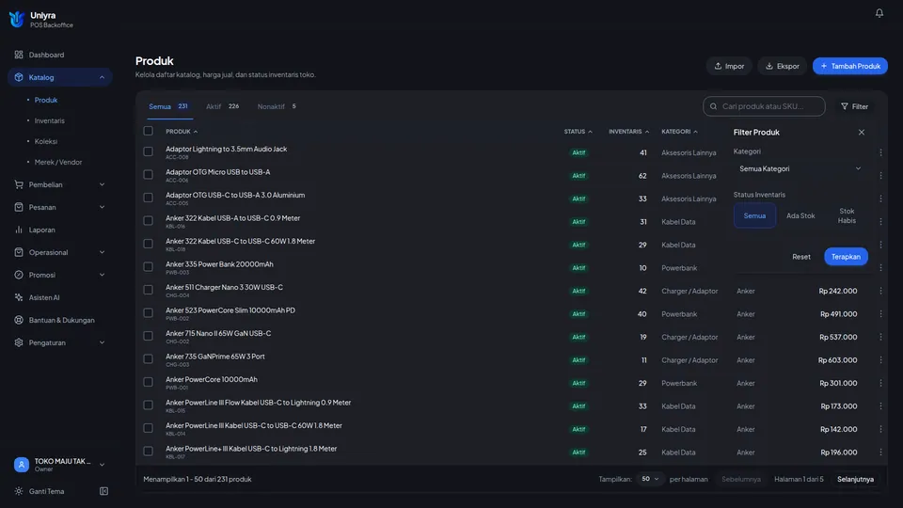Open Koleksi submenu item
Image resolution: width=903 pixels, height=508 pixels.
coord(45,142)
